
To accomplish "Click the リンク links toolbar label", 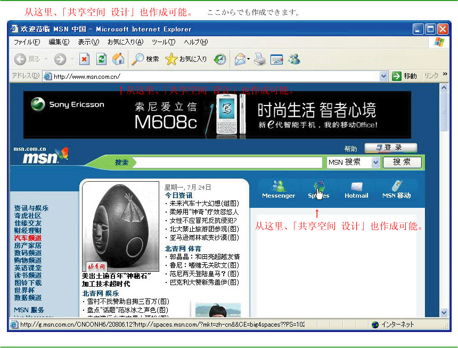I will tap(431, 76).
